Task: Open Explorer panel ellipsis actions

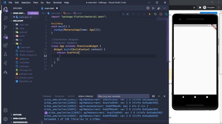Action: click(x=34, y=8)
